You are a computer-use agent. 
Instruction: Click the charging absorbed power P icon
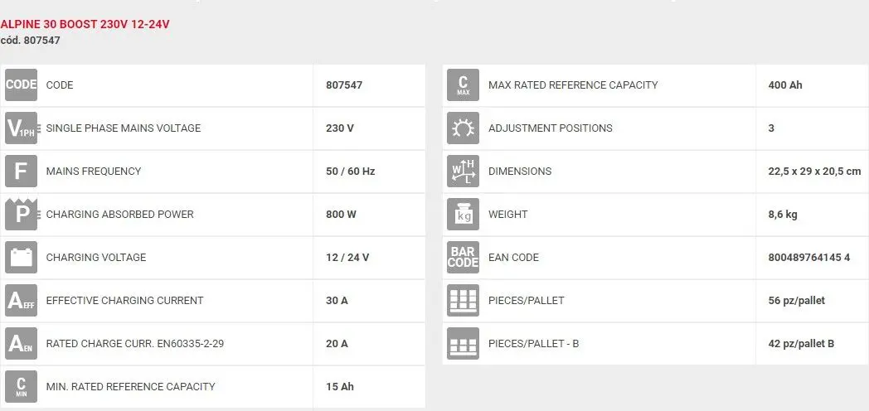[x=22, y=215]
